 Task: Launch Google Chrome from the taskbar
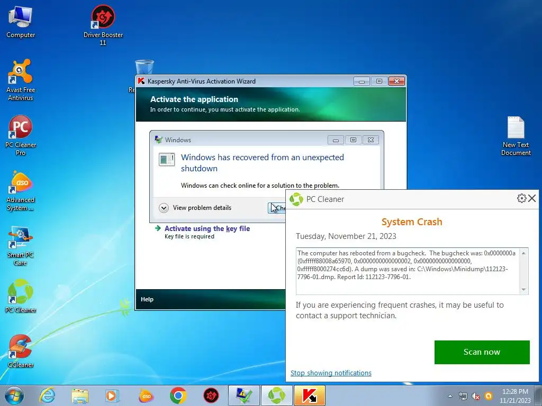[178, 395]
